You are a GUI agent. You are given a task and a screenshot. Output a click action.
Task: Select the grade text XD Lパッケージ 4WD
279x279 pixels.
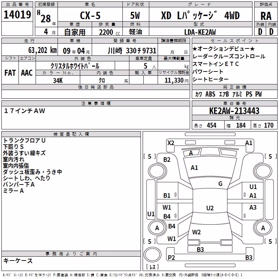coord(200,15)
